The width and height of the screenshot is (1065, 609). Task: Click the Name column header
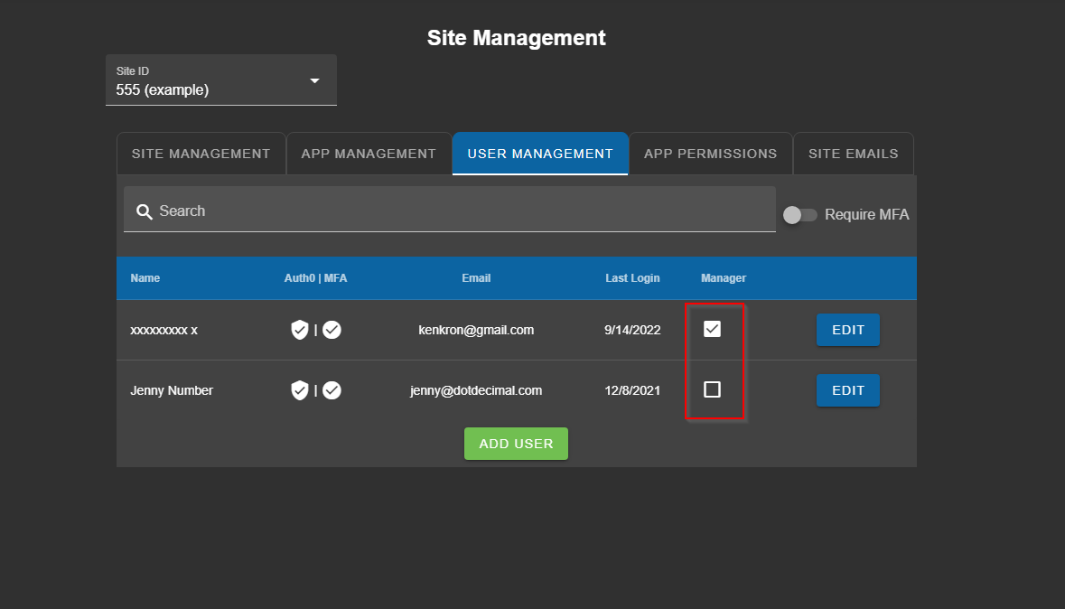[145, 278]
